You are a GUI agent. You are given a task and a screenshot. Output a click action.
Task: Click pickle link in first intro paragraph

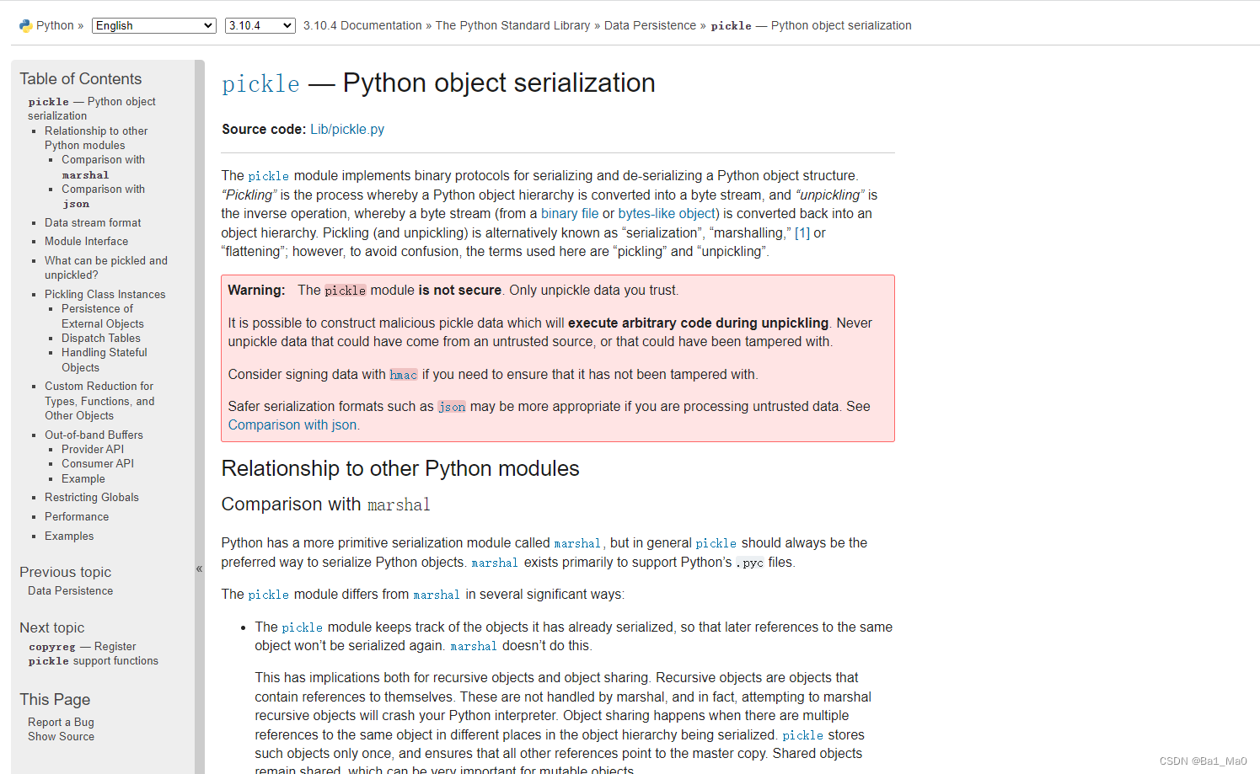click(x=269, y=176)
